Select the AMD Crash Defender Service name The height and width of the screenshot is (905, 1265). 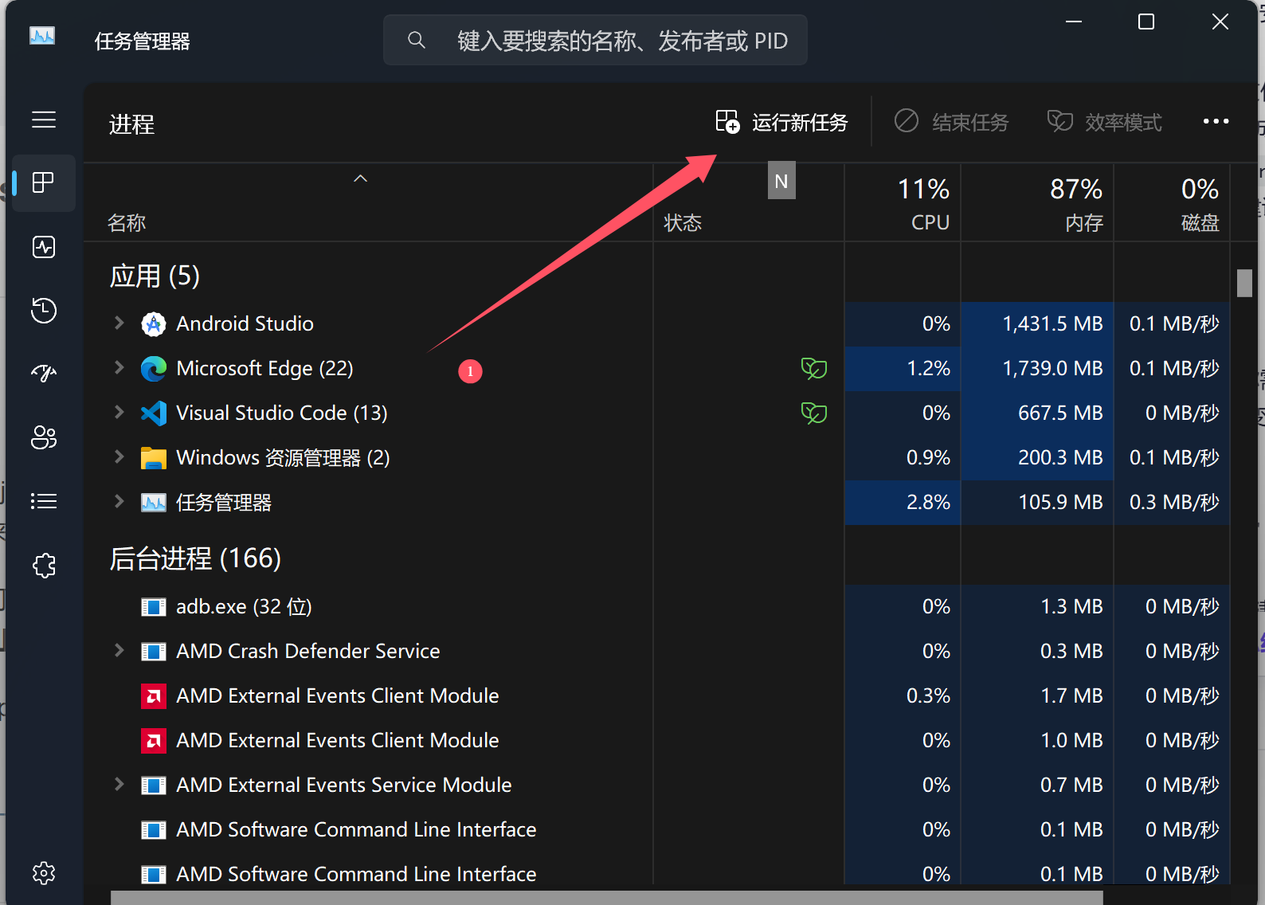[x=307, y=652]
